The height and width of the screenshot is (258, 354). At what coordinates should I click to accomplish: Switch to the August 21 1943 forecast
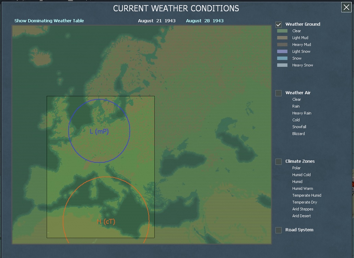coord(157,21)
